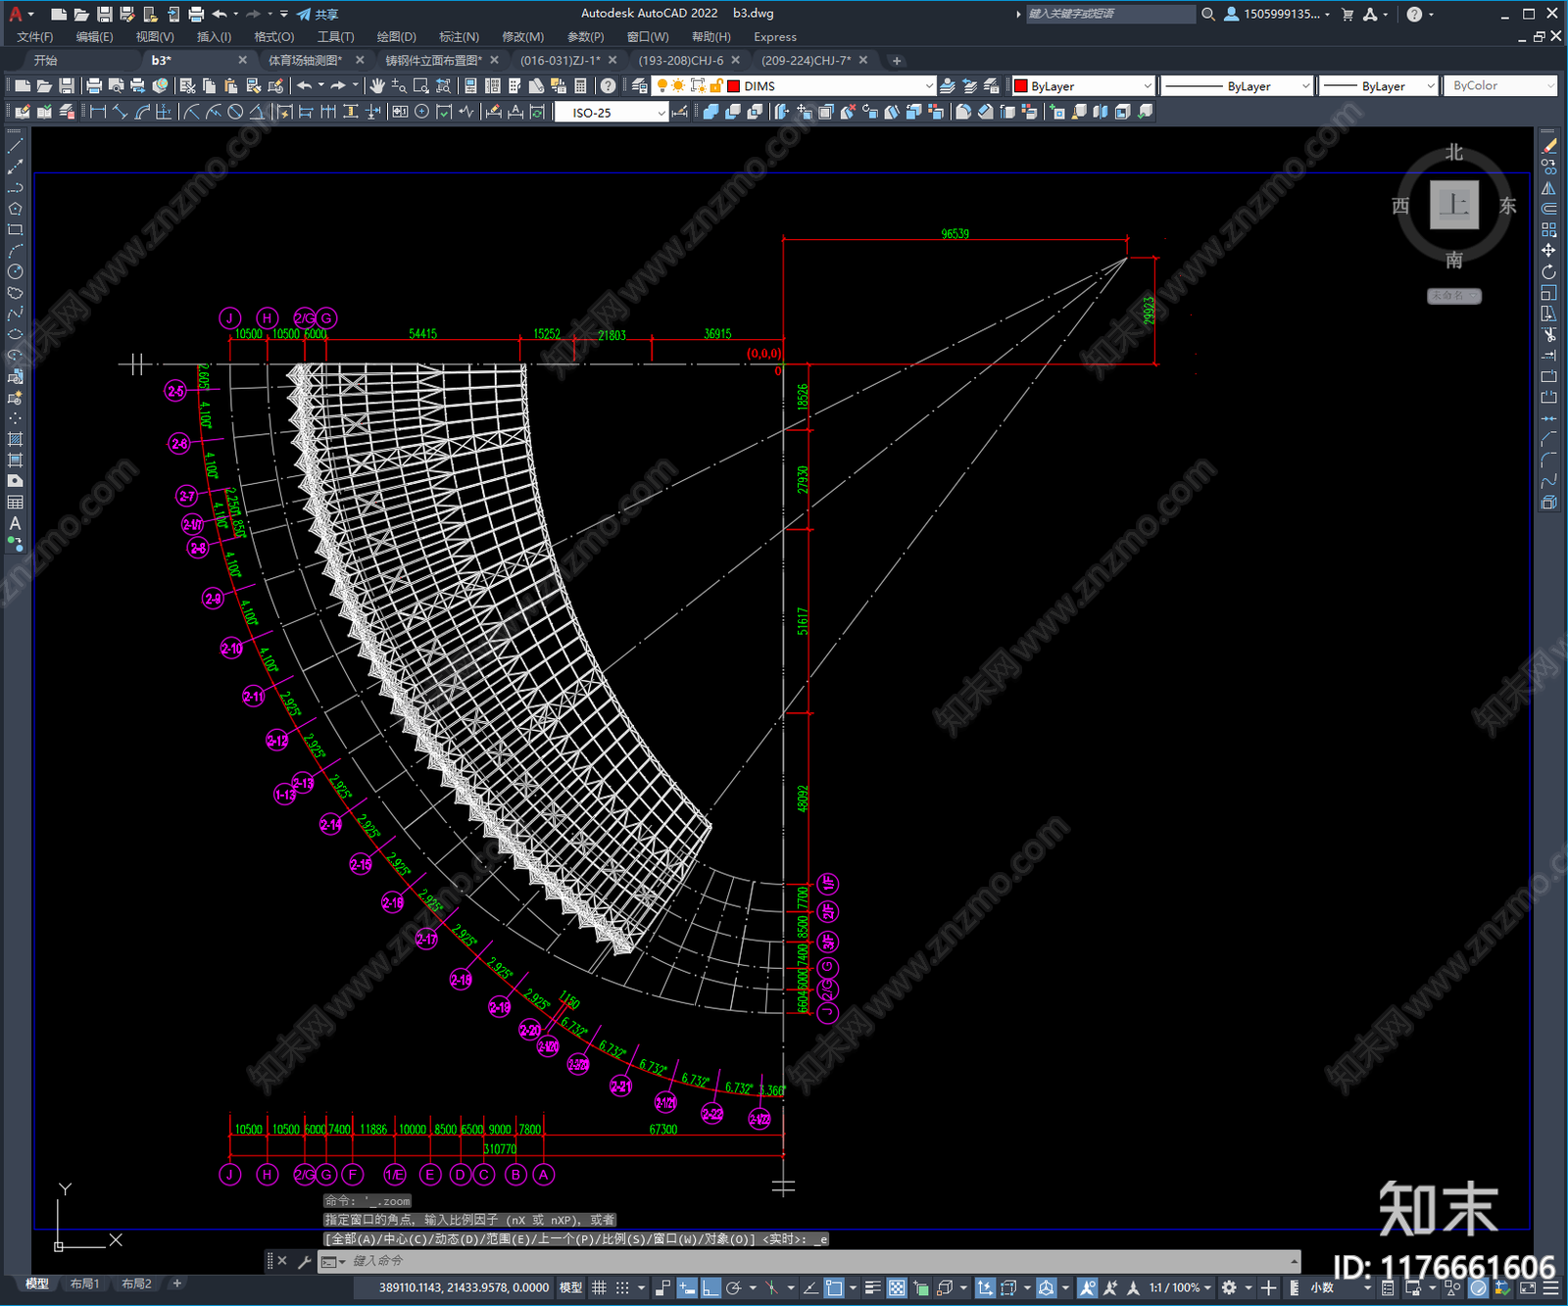Toggle drawing grid display in status bar
The width and height of the screenshot is (1568, 1306).
(600, 1287)
